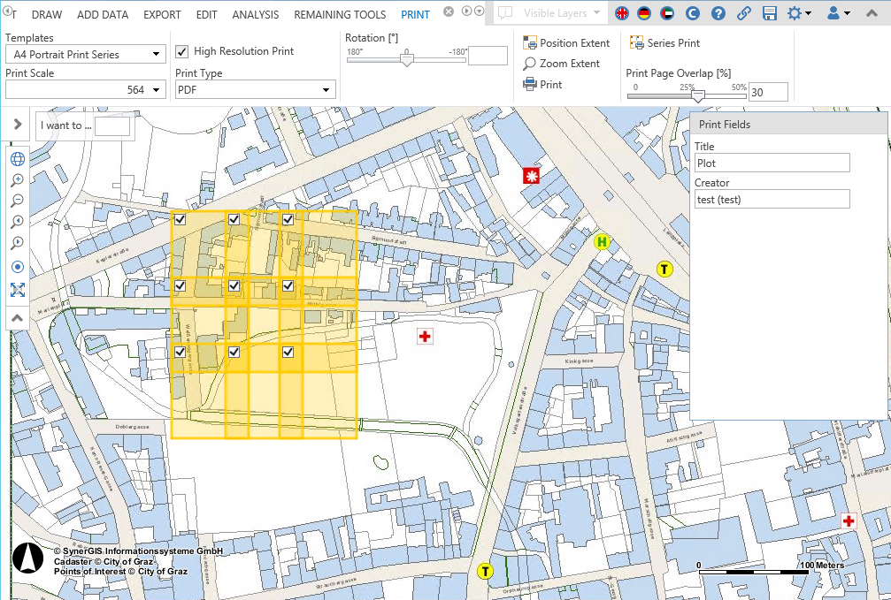This screenshot has height=600, width=891.
Task: Expand the Print Type PDF dropdown
Action: (255, 89)
